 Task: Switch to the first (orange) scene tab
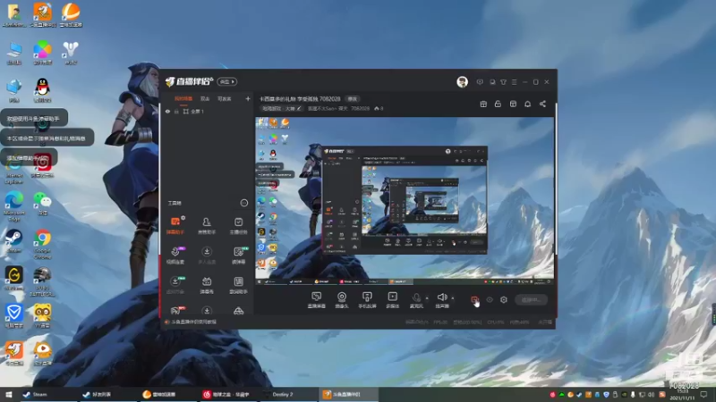coord(183,98)
